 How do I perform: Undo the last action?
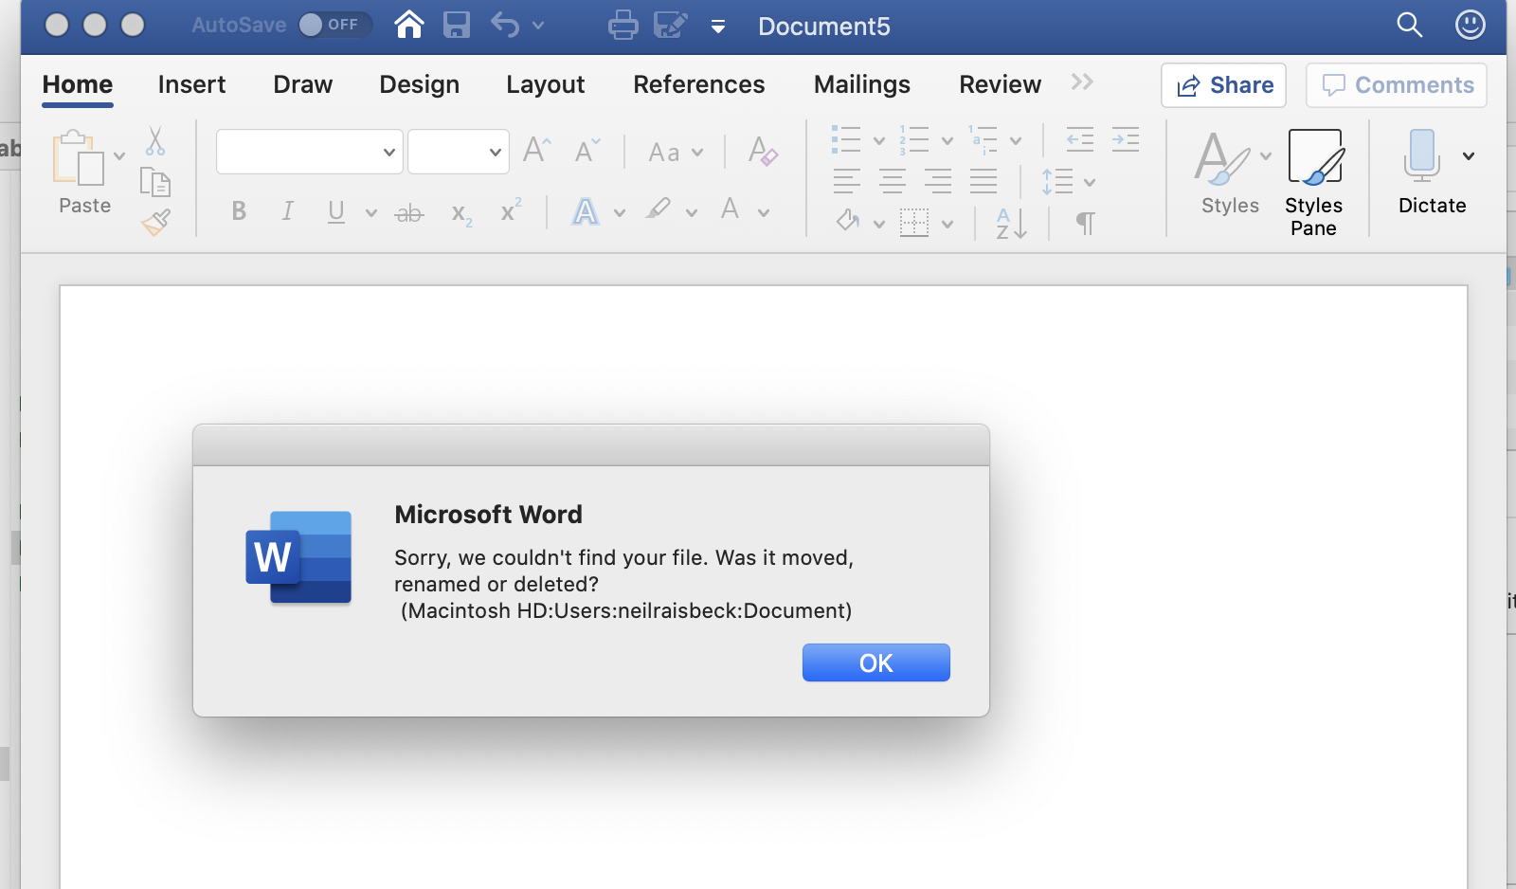tap(504, 25)
